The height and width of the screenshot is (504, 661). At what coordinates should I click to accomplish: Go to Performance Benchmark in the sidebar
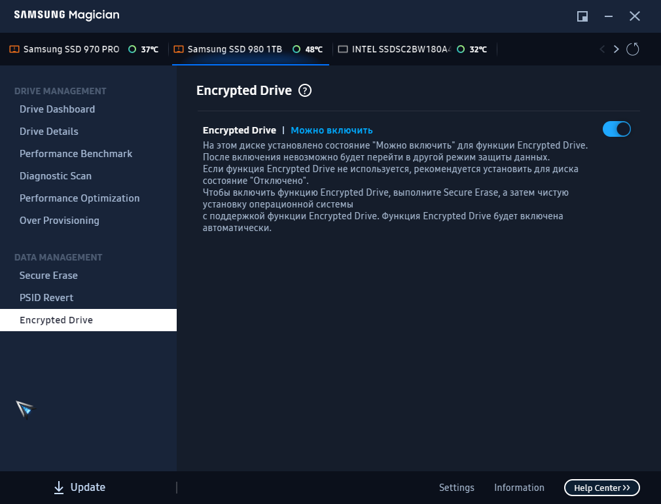pos(76,154)
